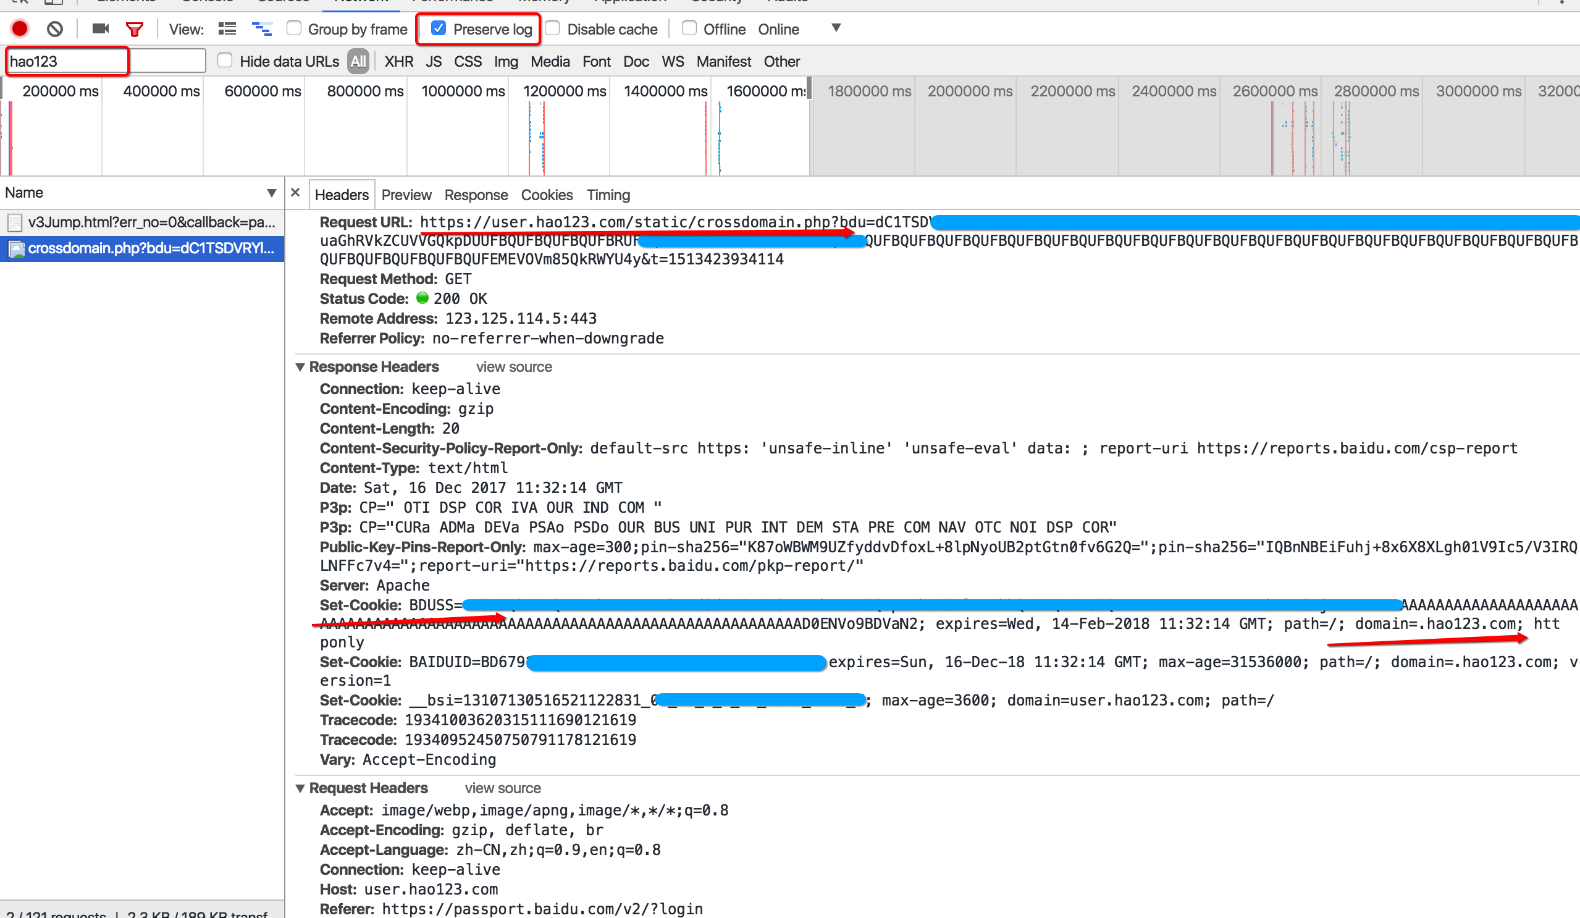
Task: View source of Response Headers
Action: pos(514,367)
